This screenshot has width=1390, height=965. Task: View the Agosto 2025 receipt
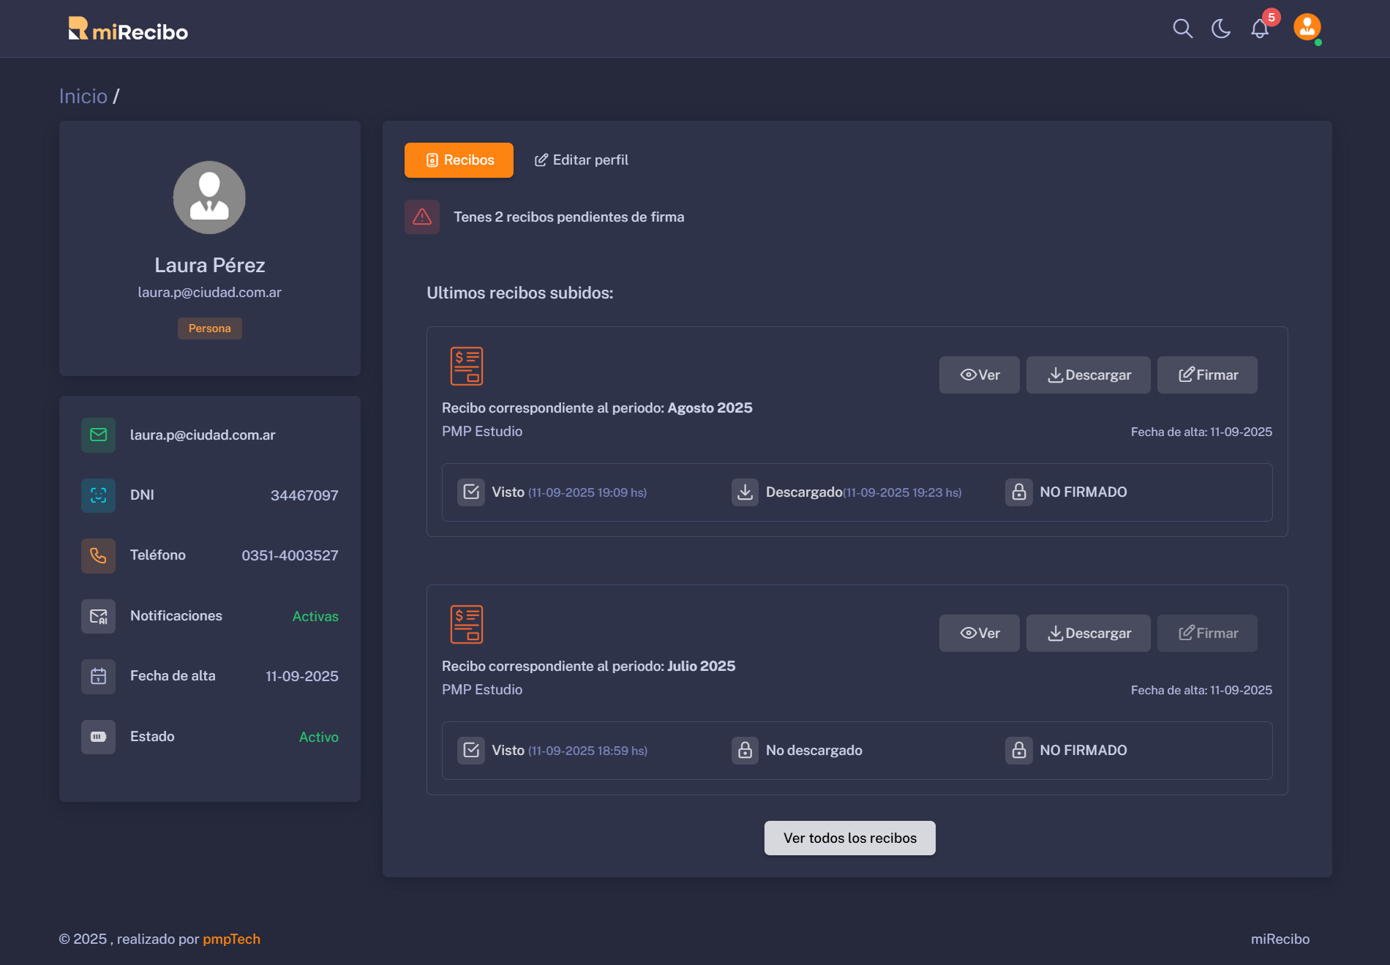click(979, 375)
